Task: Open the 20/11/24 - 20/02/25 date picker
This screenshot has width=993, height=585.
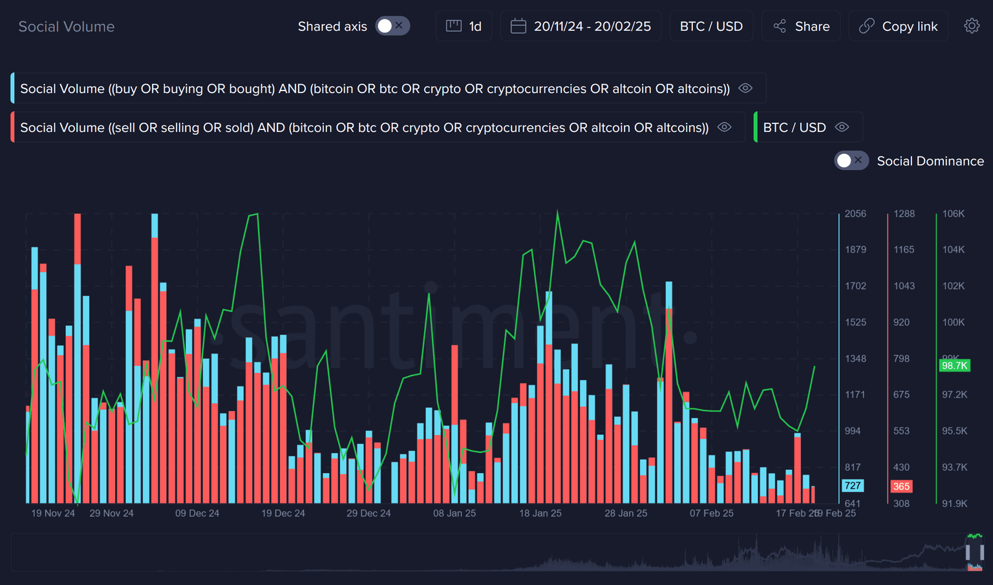Action: [x=592, y=27]
